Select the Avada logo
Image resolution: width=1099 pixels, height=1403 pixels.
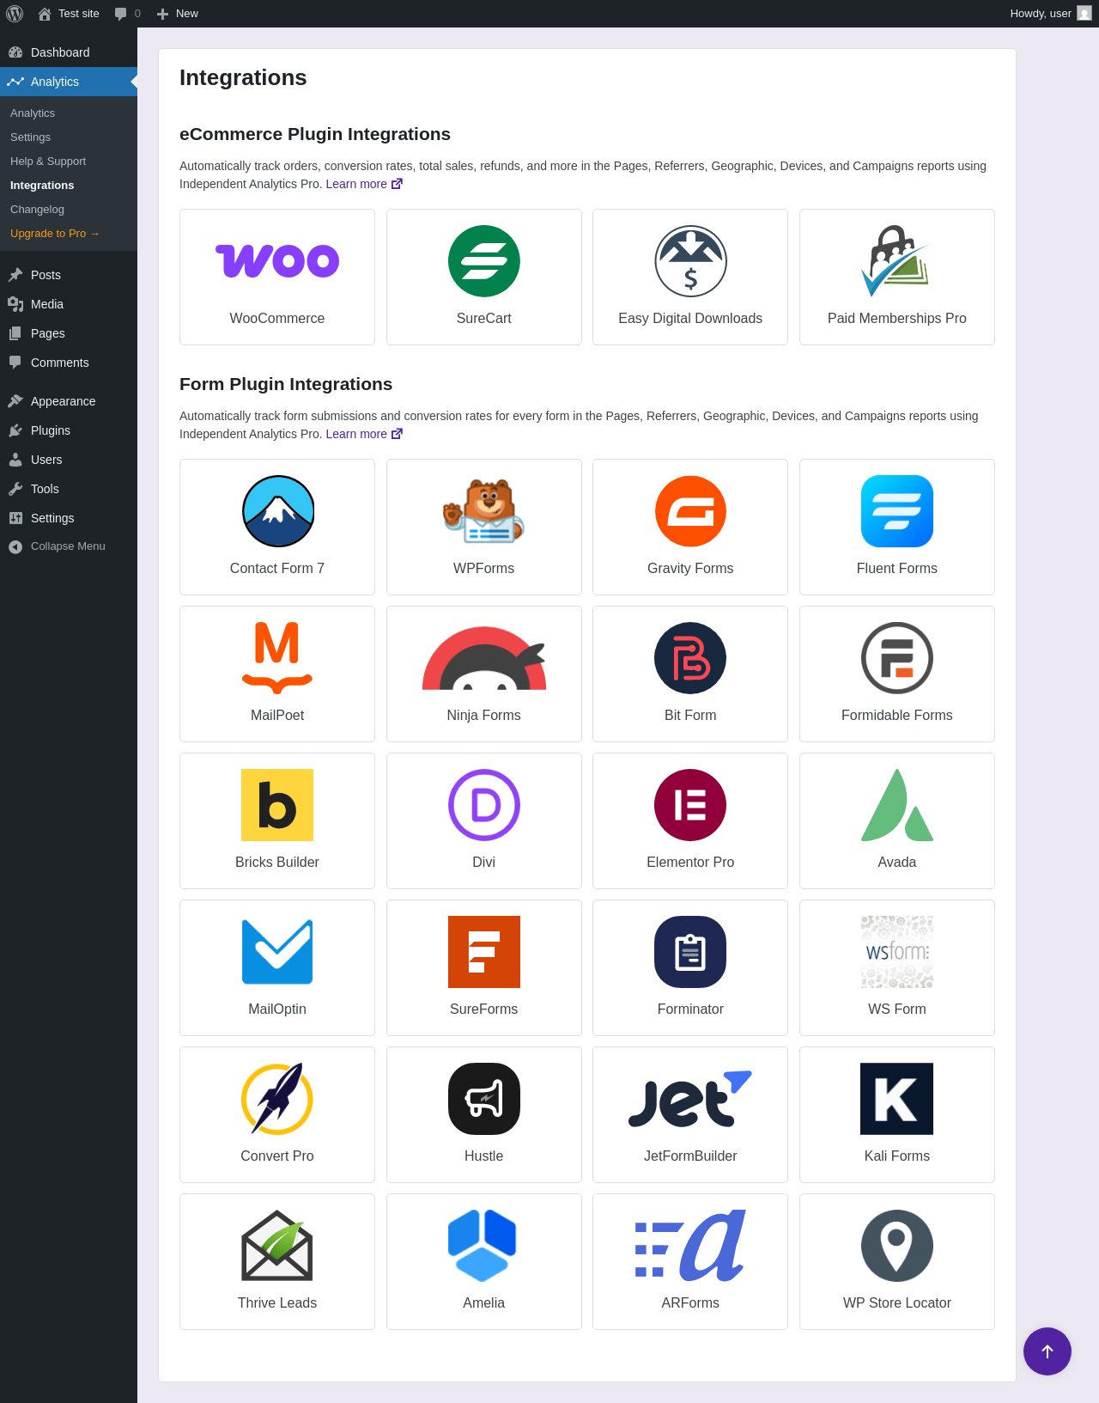coord(897,805)
